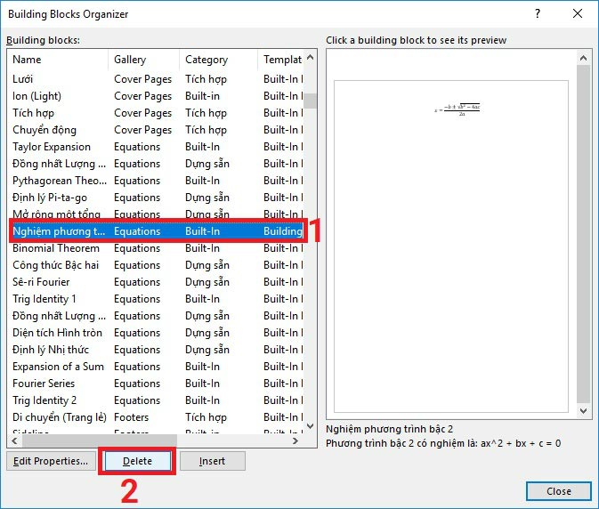This screenshot has width=599, height=509.
Task: Sort list by Category column header
Action: click(x=216, y=60)
